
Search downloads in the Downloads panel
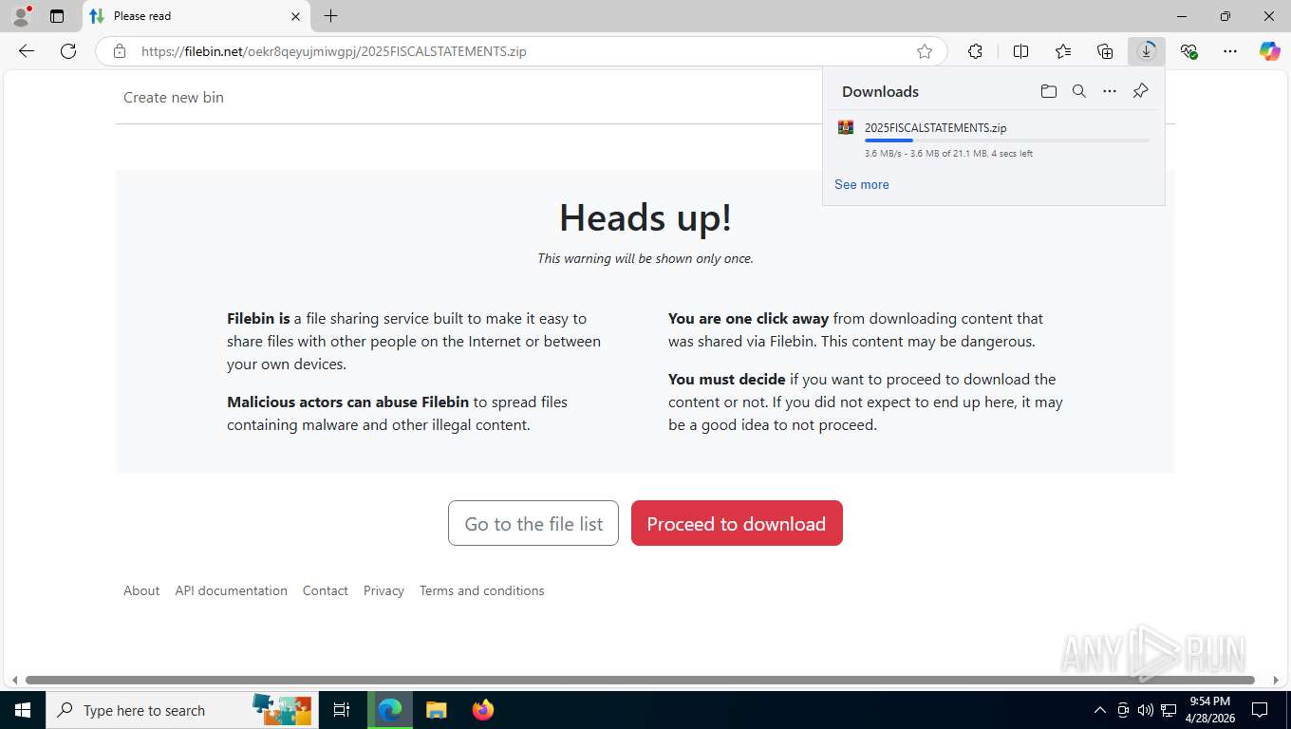coord(1079,91)
